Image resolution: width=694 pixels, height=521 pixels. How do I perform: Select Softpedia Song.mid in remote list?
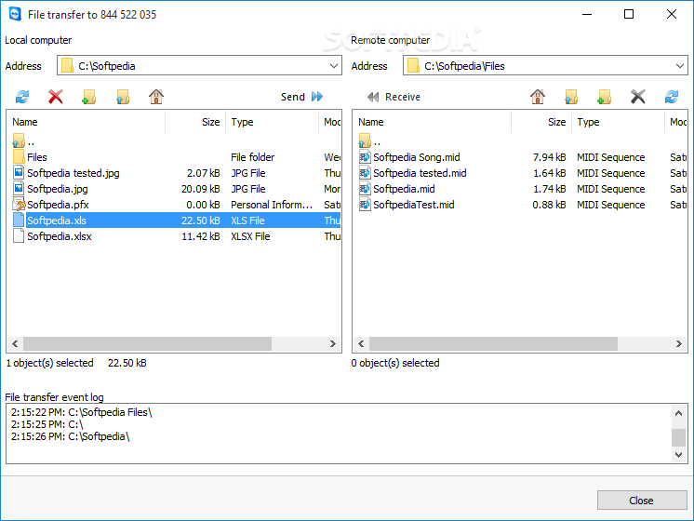[520, 157]
